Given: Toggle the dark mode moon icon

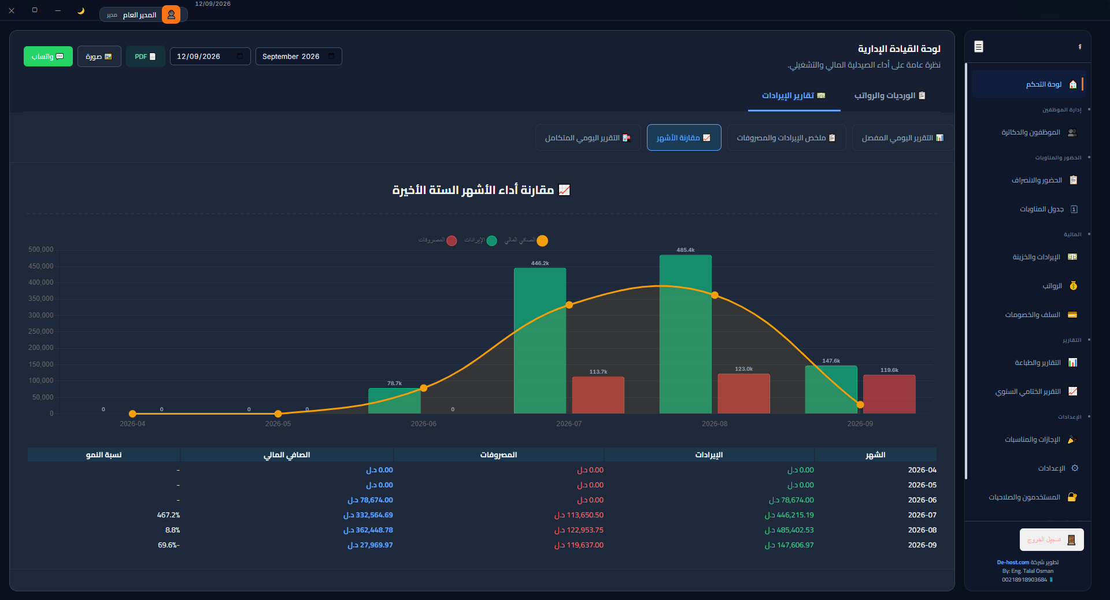Looking at the screenshot, I should coord(81,10).
